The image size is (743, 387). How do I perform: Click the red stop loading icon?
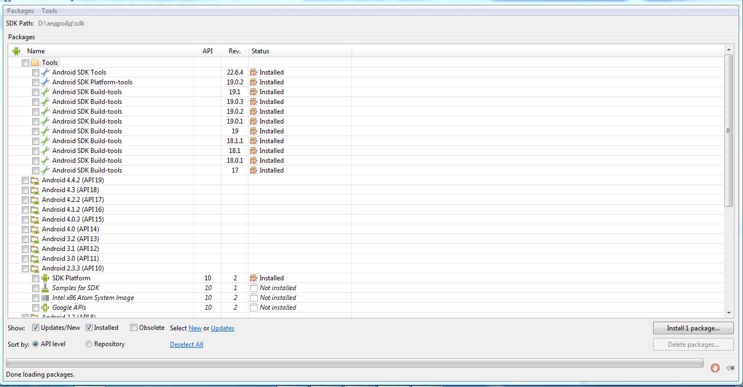715,368
